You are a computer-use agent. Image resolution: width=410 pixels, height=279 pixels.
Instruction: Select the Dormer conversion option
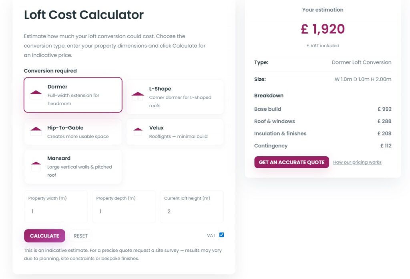(x=73, y=95)
